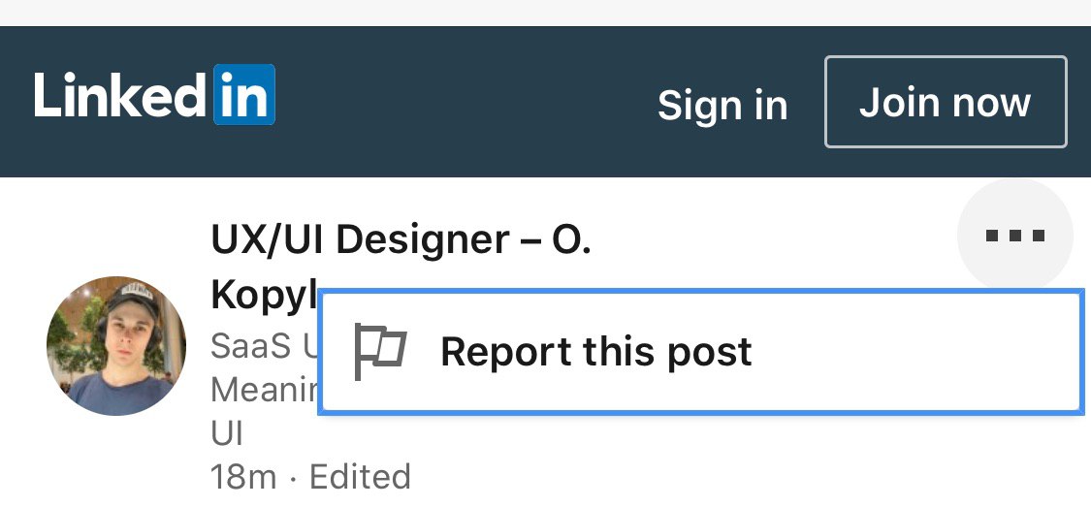Click white space right of author name
Image resolution: width=1091 pixels, height=507 pixels.
tap(776, 239)
